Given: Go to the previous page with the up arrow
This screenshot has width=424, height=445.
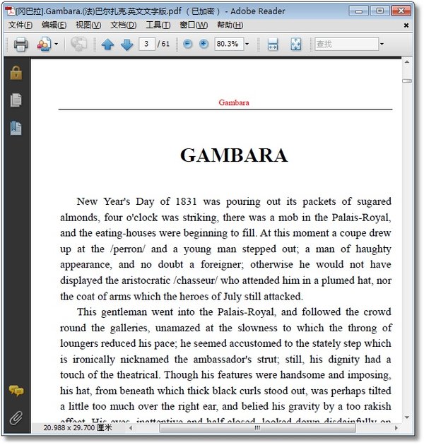Looking at the screenshot, I should point(107,44).
